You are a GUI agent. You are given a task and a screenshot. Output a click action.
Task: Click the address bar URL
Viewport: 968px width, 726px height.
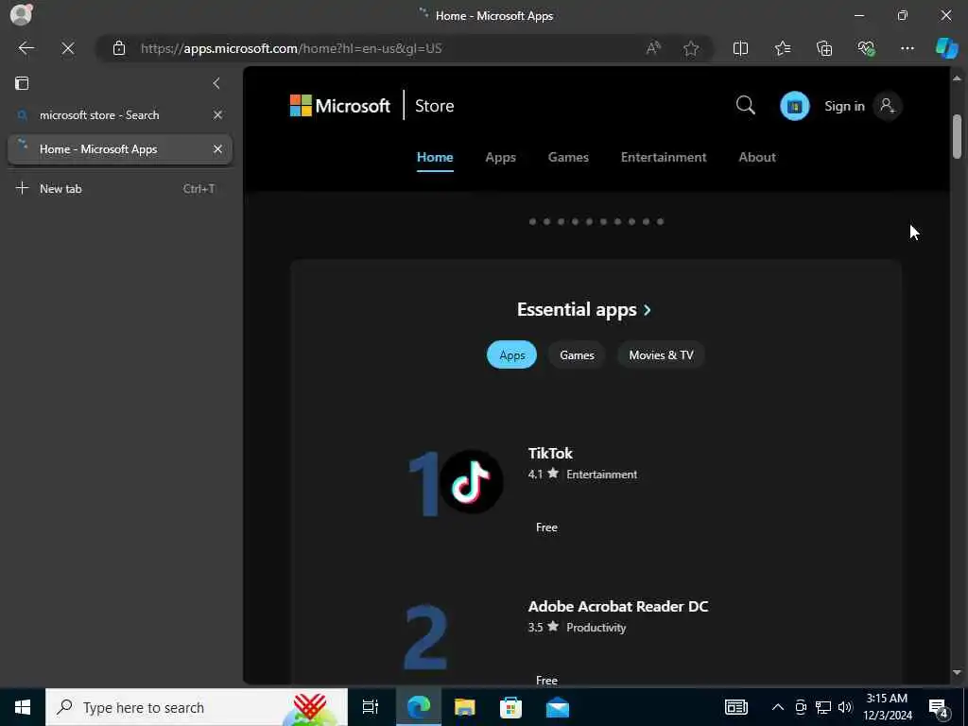point(291,48)
